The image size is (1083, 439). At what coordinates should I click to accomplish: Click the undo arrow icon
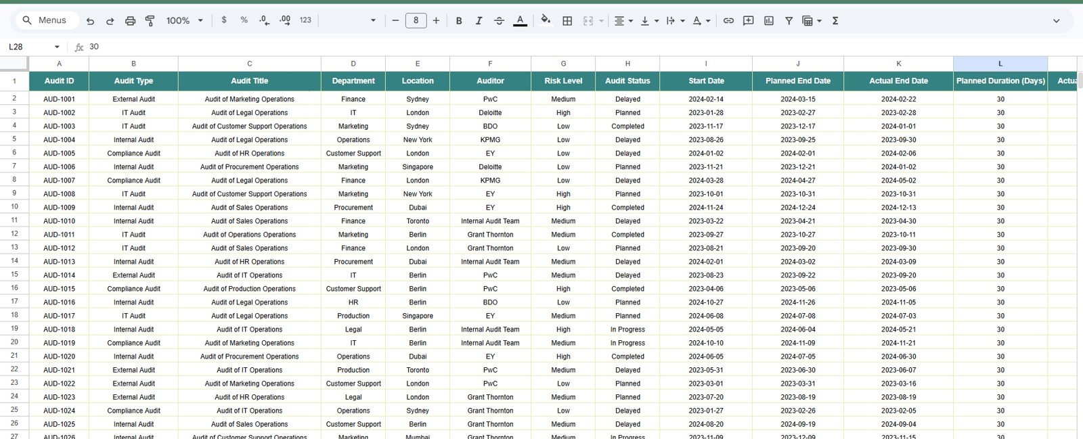90,21
